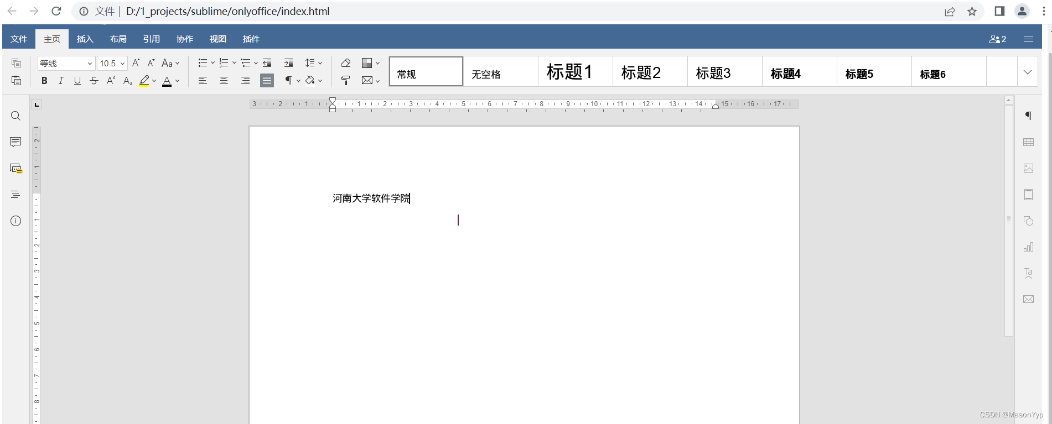1052x424 pixels.
Task: Click the tab stop selector L box
Action: pyautogui.click(x=37, y=104)
